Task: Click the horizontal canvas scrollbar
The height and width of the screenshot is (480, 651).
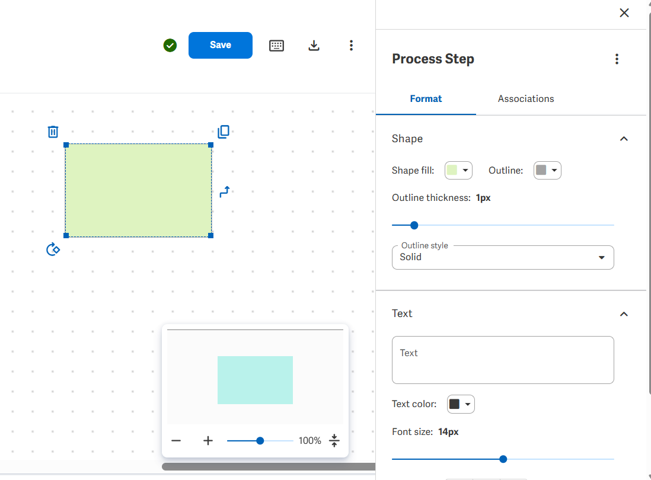Action: point(269,467)
